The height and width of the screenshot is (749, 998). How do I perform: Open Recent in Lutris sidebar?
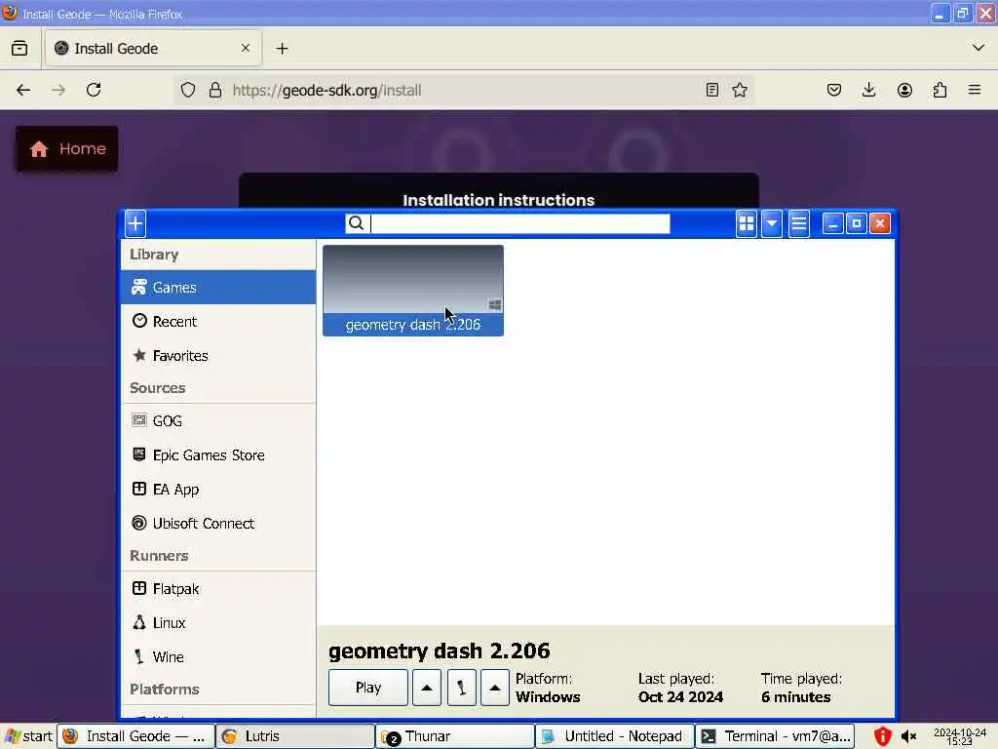click(217, 322)
